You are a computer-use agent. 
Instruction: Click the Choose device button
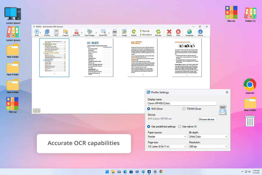206,119
